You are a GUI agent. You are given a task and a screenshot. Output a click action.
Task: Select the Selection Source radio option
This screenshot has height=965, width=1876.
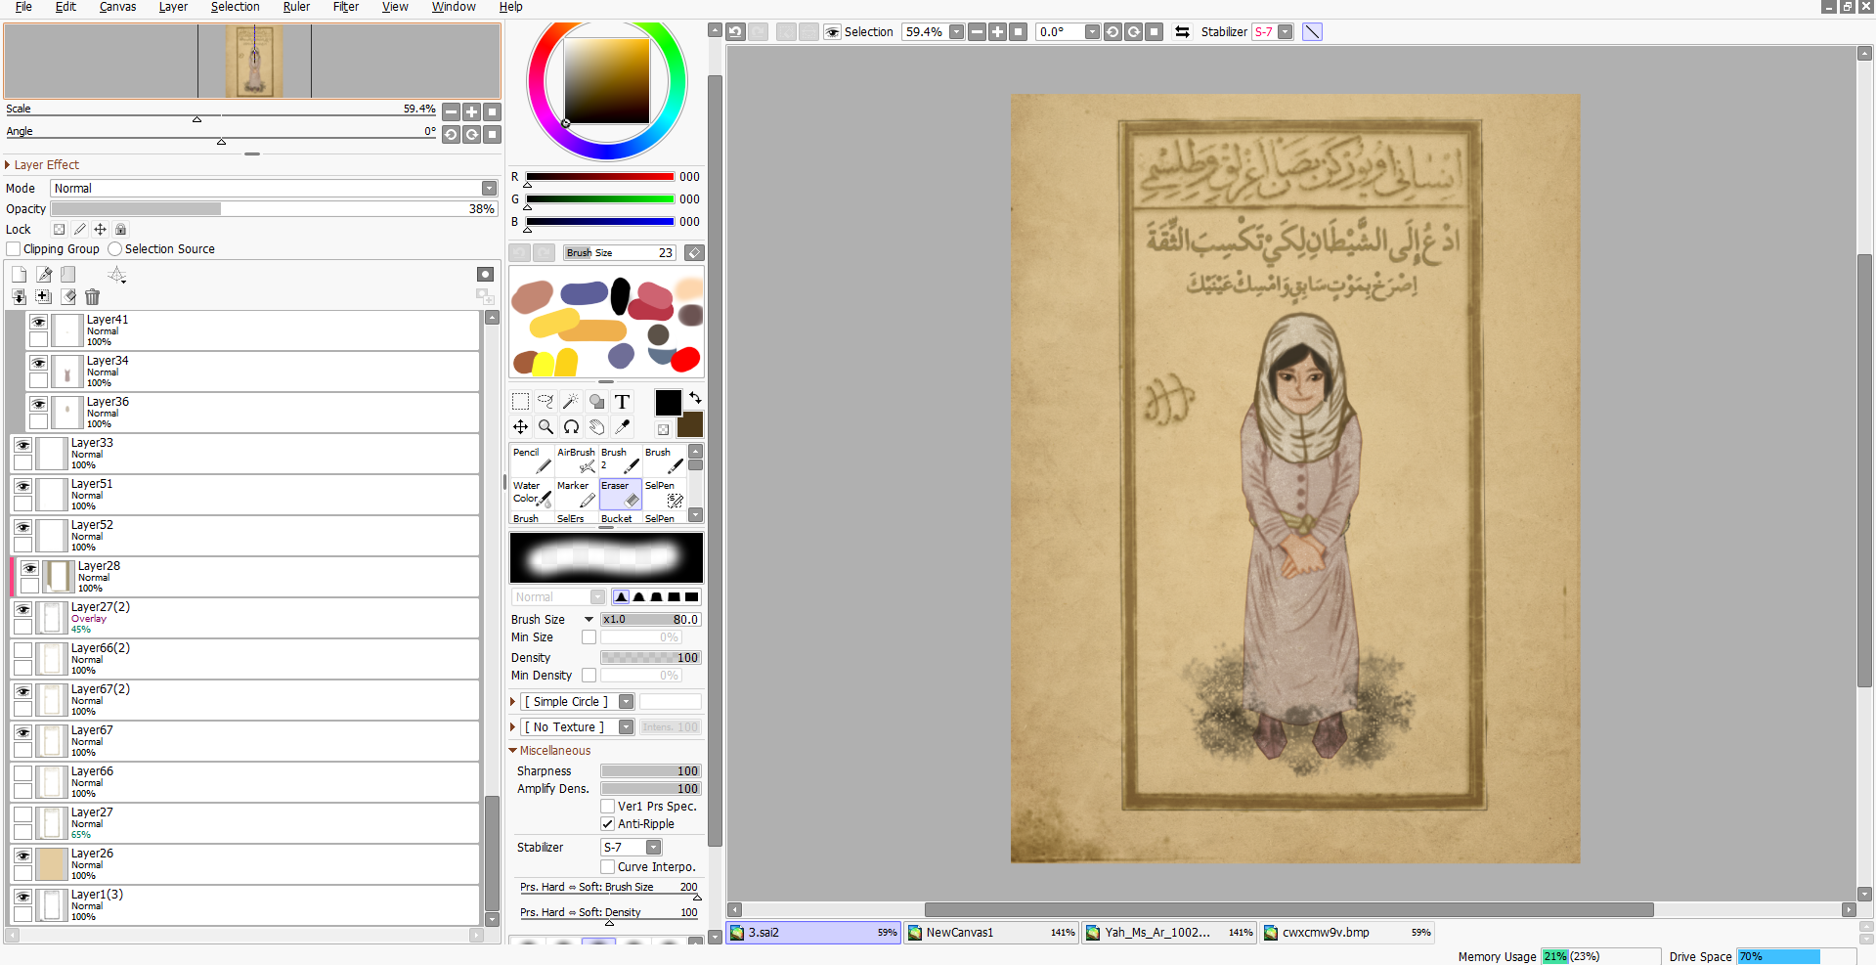click(x=115, y=249)
